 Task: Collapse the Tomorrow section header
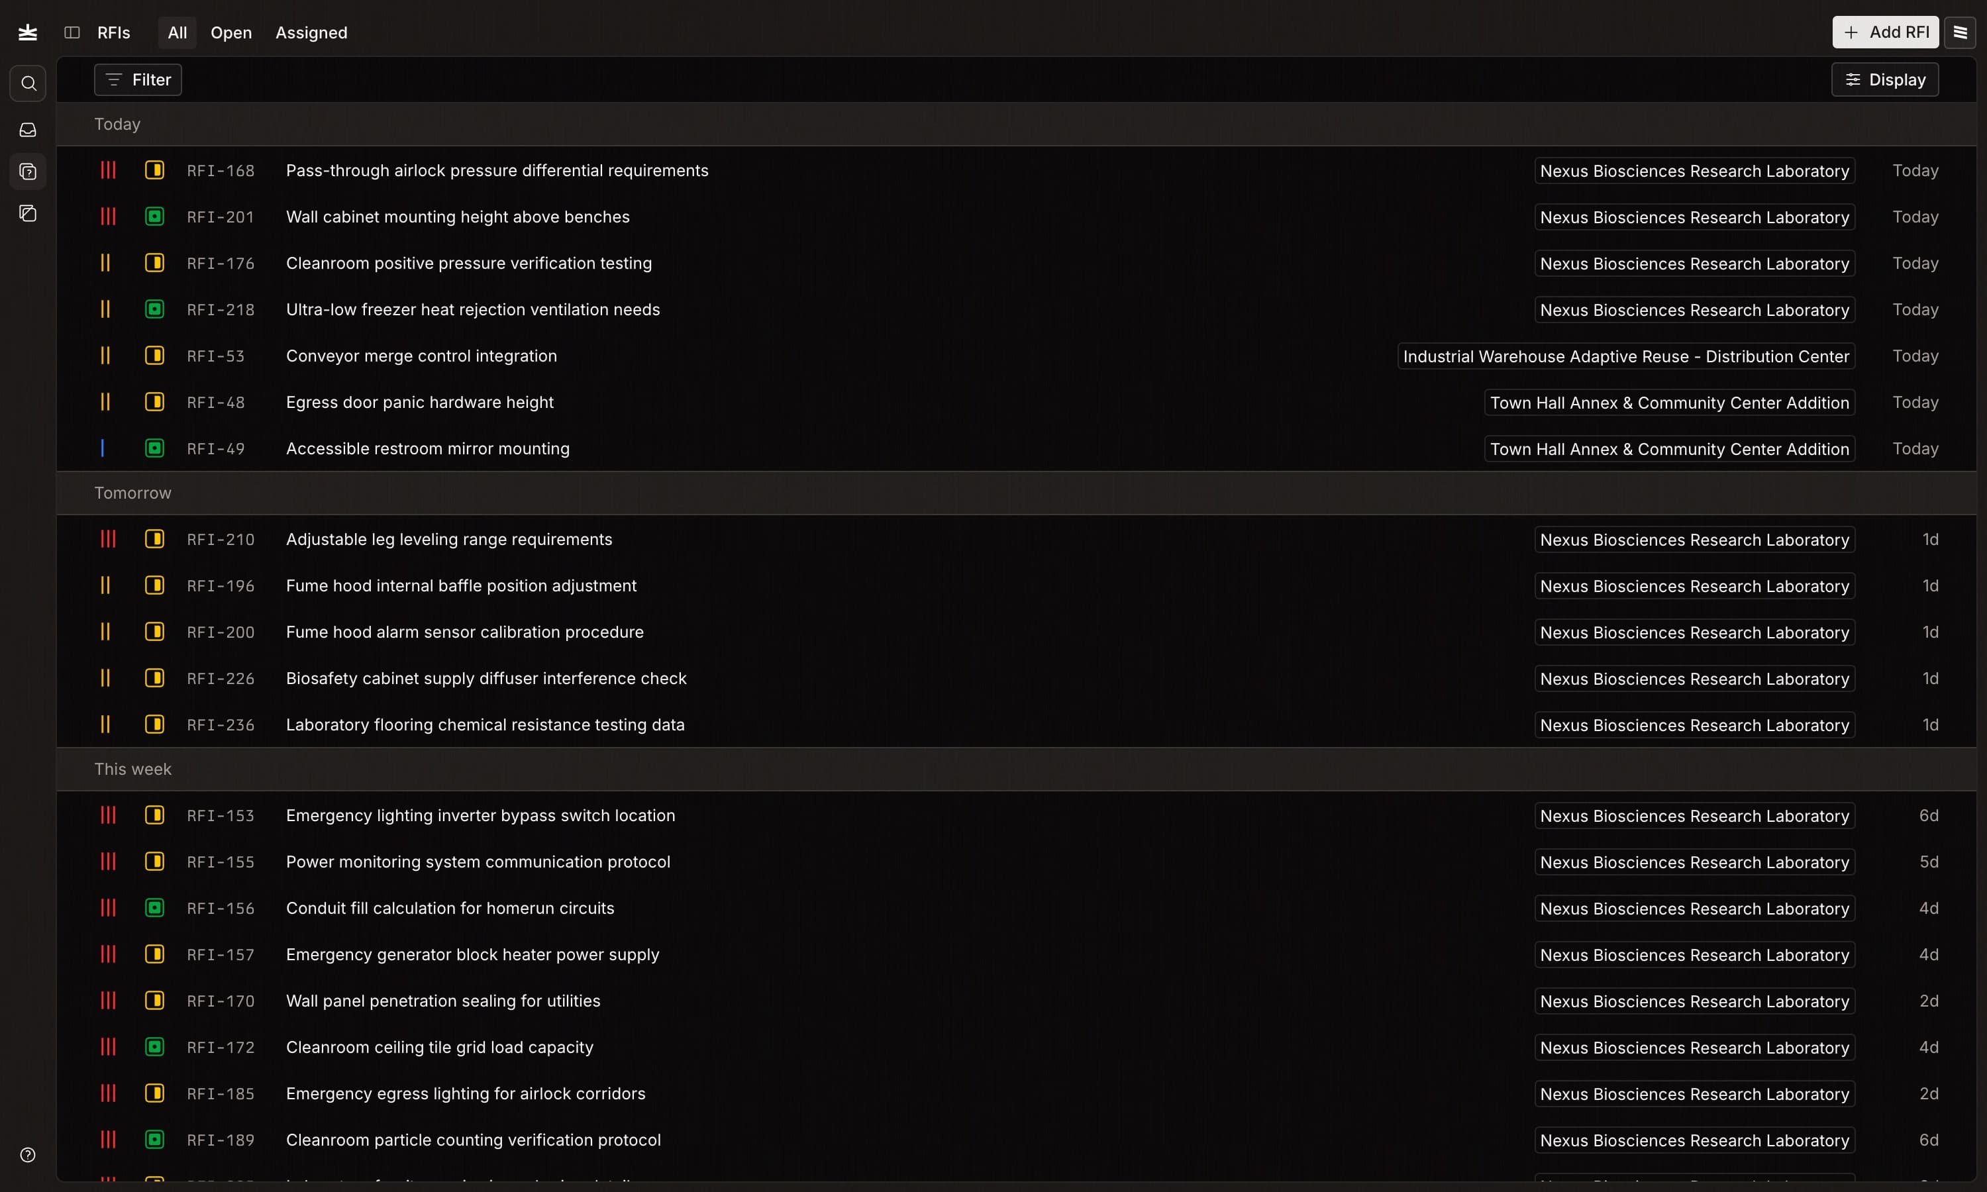(x=132, y=493)
